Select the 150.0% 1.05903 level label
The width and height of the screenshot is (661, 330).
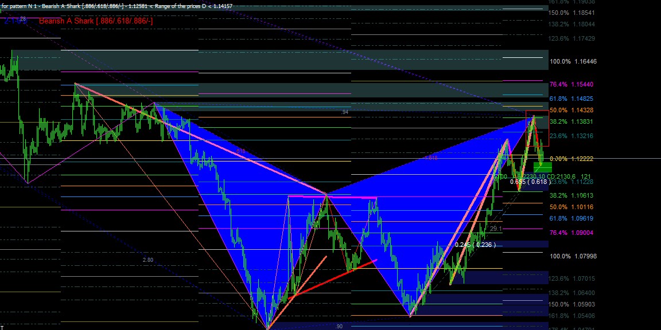[571, 304]
